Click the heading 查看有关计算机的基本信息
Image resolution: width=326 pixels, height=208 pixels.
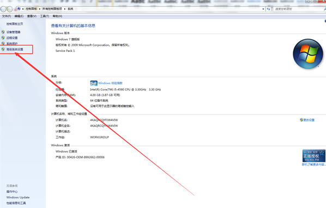point(73,26)
